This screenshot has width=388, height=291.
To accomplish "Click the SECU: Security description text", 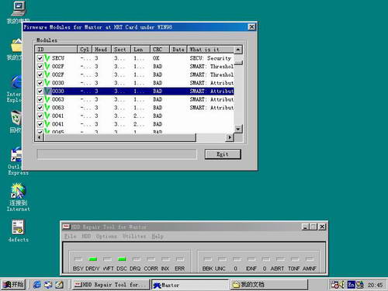I will [210, 58].
